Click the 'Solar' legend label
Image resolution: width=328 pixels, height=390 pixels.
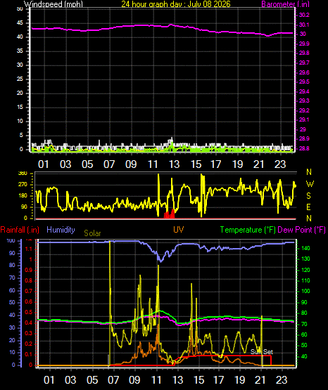click(92, 233)
